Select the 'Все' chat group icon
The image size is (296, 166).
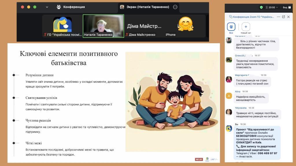(x=231, y=27)
